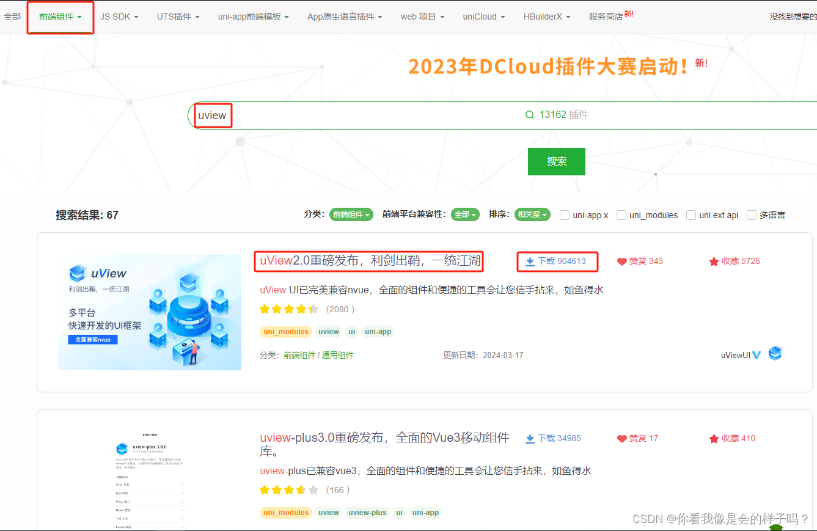Open the 排序 相关度 dropdown
817x531 pixels.
point(532,214)
